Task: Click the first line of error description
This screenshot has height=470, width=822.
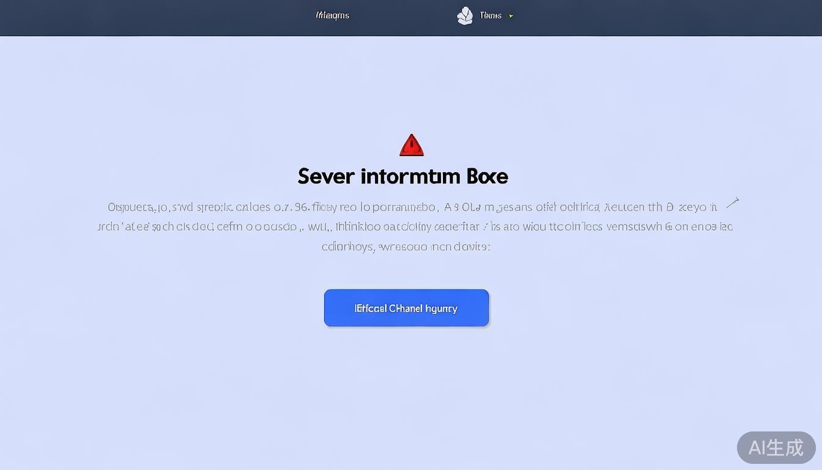Action: click(x=412, y=207)
